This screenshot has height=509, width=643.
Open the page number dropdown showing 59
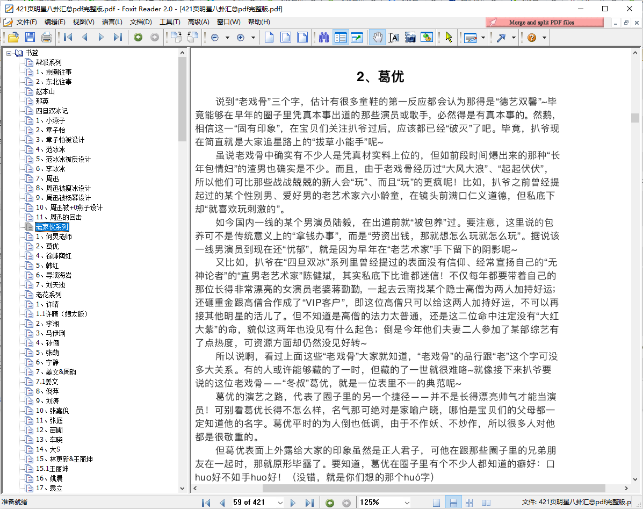point(280,502)
